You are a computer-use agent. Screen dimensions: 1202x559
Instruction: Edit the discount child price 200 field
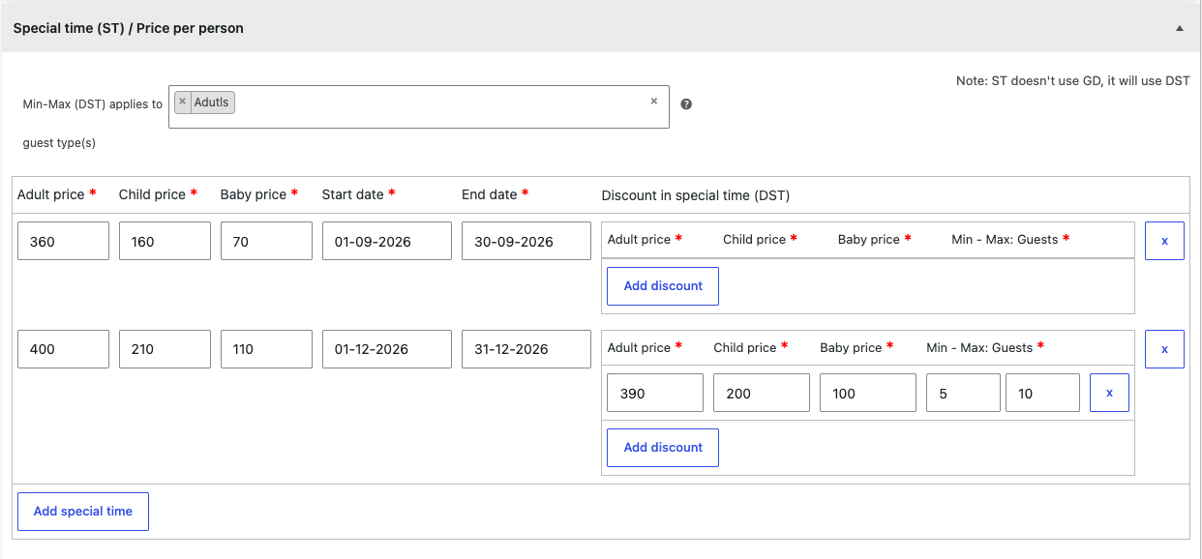click(x=762, y=394)
